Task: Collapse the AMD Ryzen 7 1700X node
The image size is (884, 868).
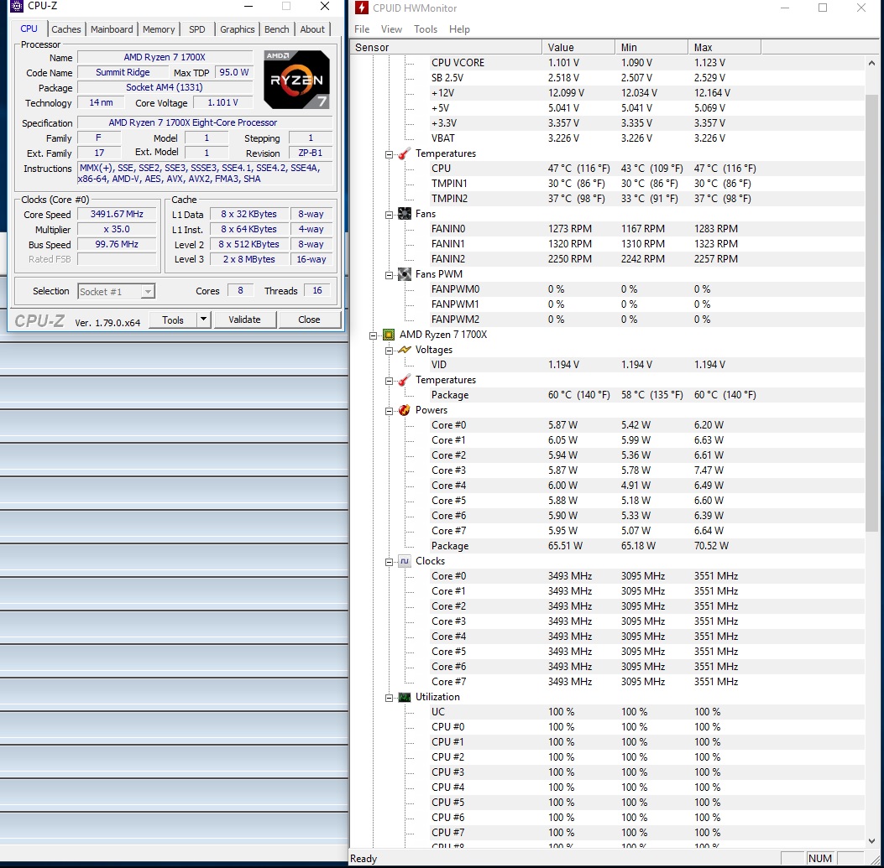Action: pos(374,335)
